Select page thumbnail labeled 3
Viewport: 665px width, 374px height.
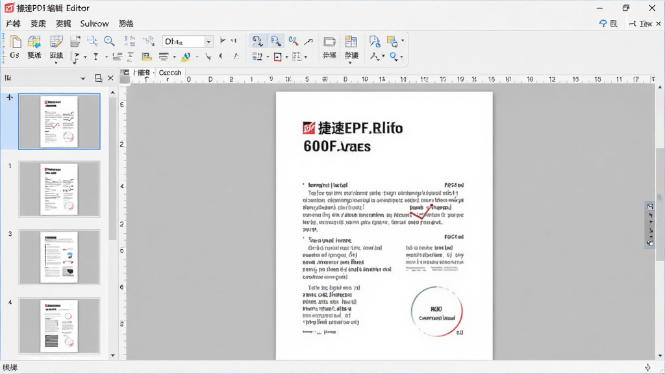[59, 257]
